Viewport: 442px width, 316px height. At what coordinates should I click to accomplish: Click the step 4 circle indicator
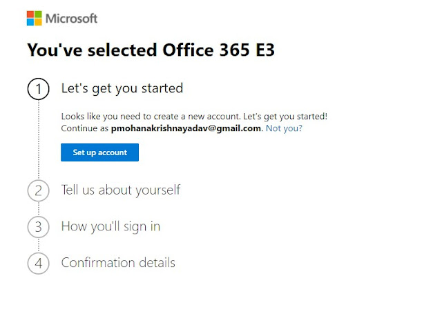pos(39,264)
